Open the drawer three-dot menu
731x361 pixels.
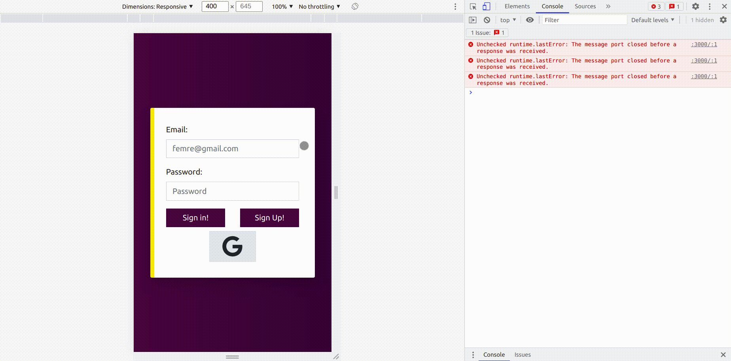(x=473, y=355)
